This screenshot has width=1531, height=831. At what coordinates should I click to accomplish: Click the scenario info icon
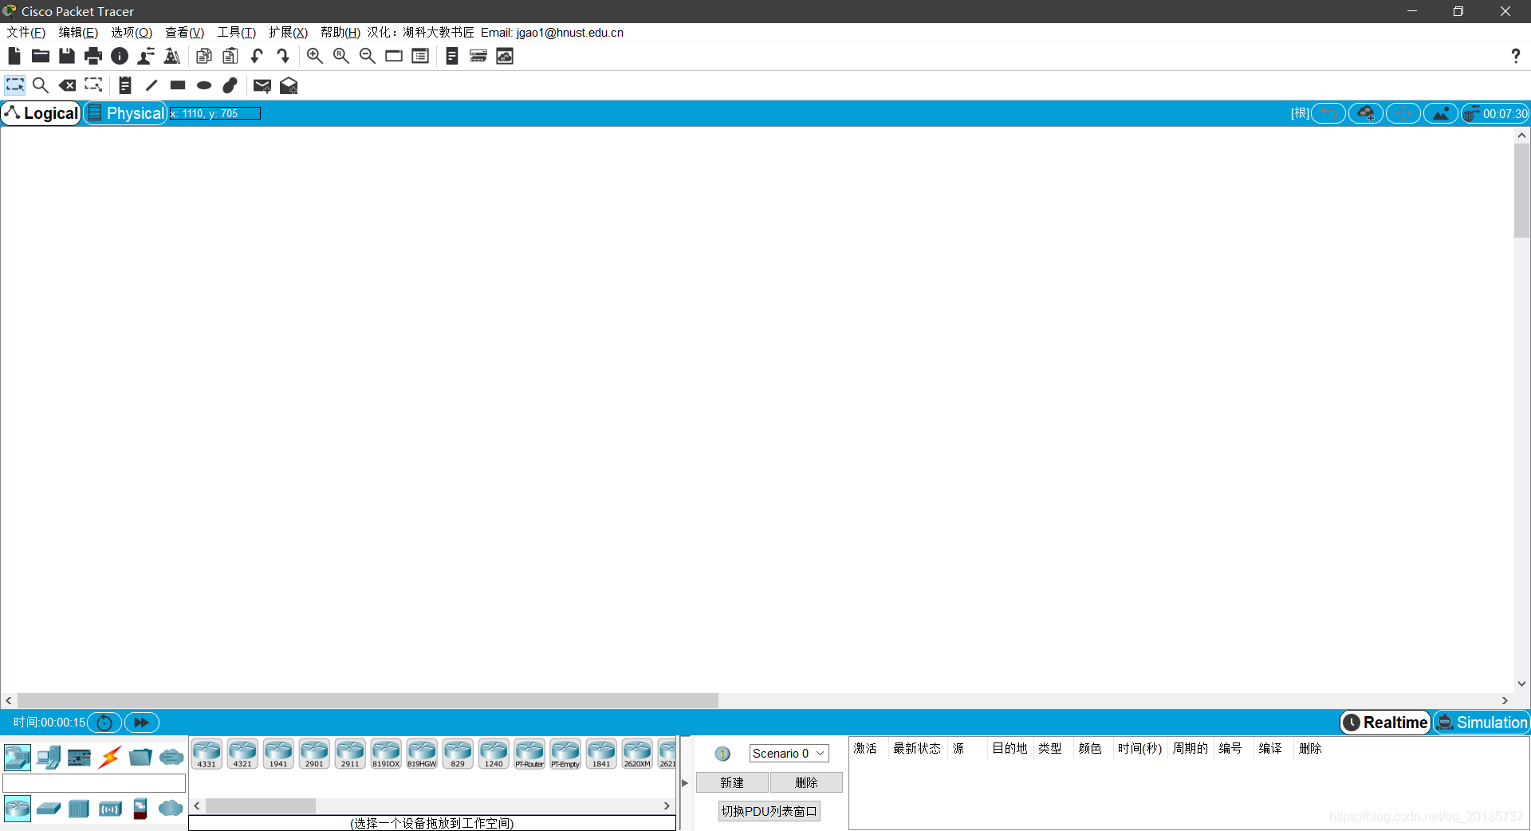722,754
